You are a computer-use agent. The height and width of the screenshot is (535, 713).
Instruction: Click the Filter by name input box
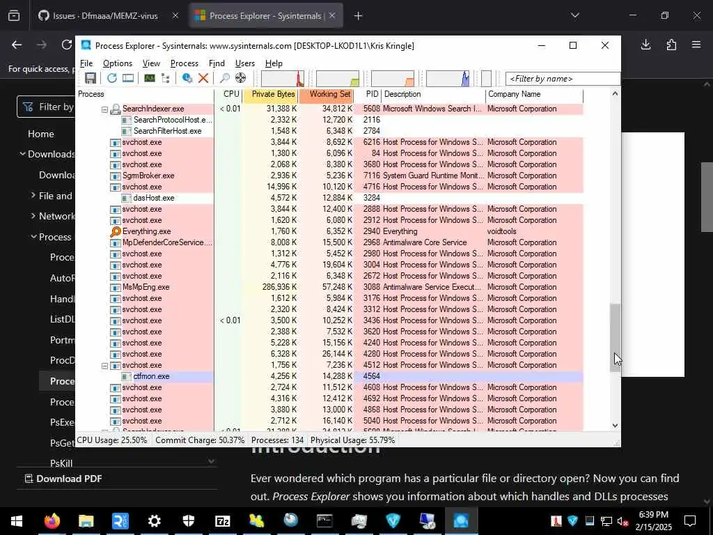563,79
